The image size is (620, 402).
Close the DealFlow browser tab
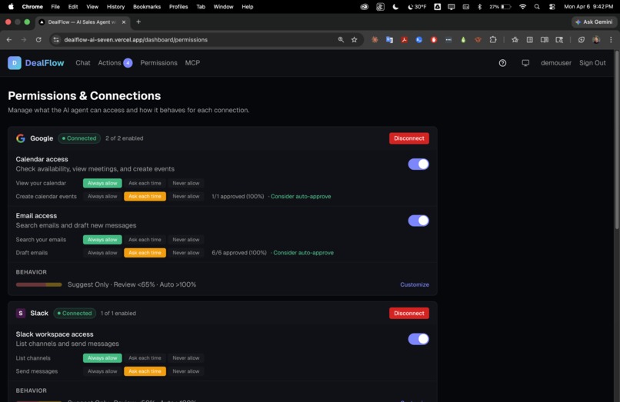click(x=124, y=22)
